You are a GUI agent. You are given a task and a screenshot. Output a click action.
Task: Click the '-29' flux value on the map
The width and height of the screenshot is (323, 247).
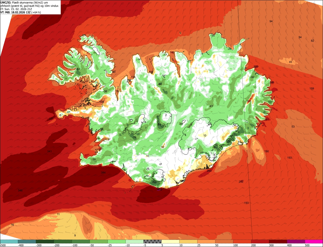[229, 49]
